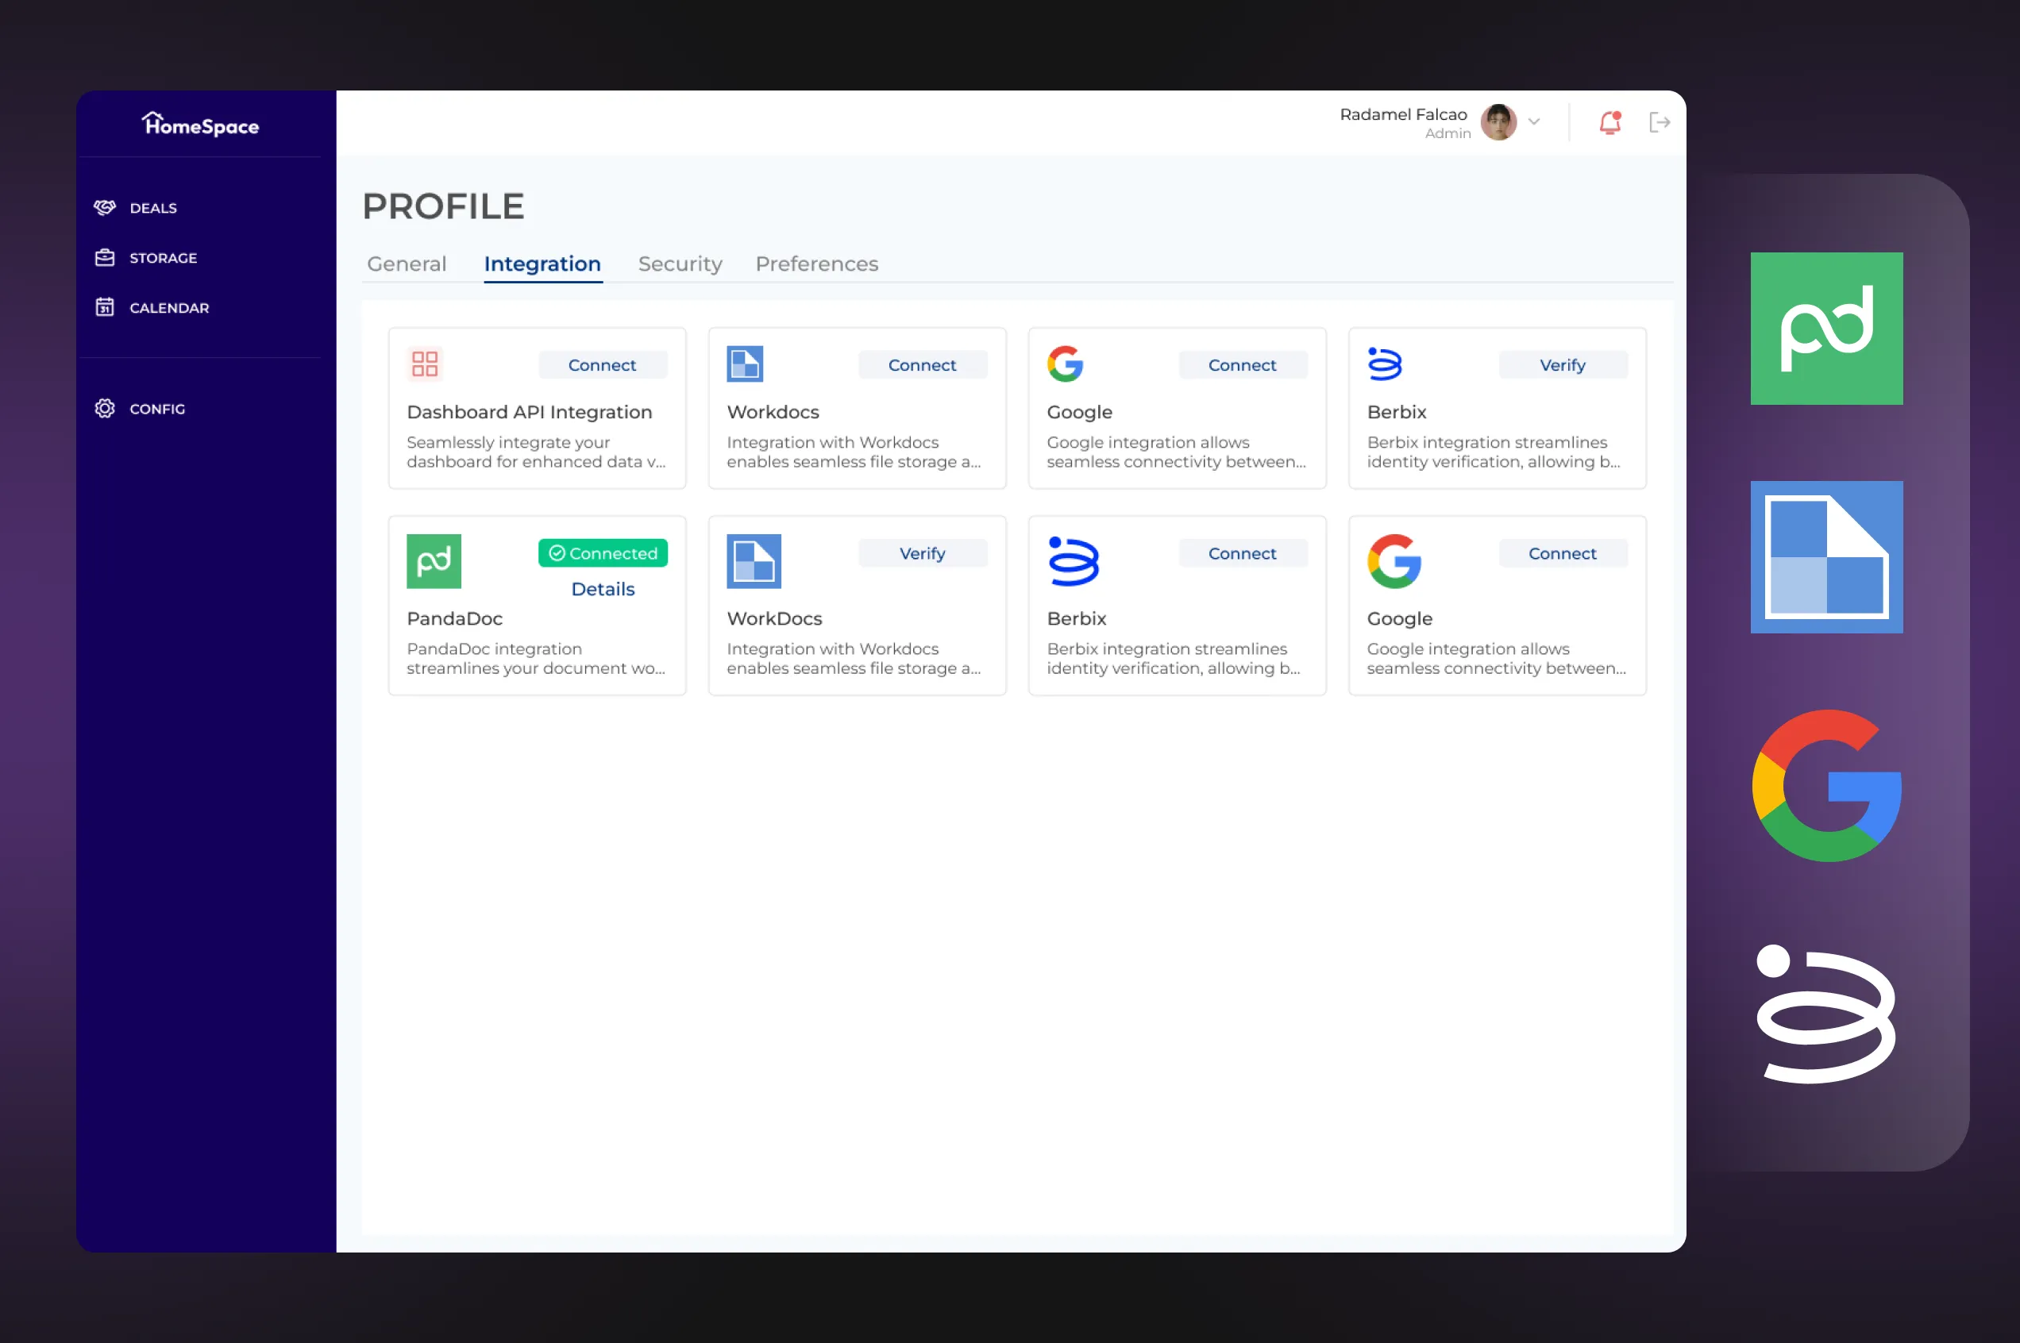Switch to the General tab

[x=406, y=264]
